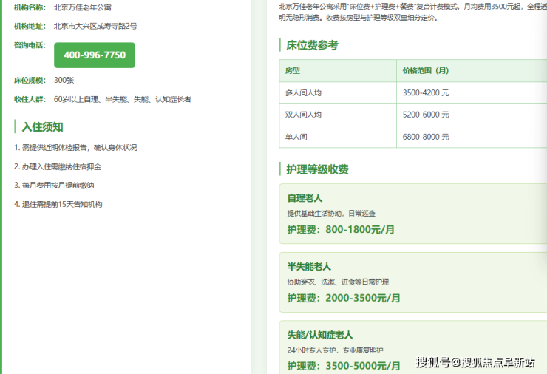Click the 入住须知 heading
547x374 pixels.
click(x=42, y=126)
